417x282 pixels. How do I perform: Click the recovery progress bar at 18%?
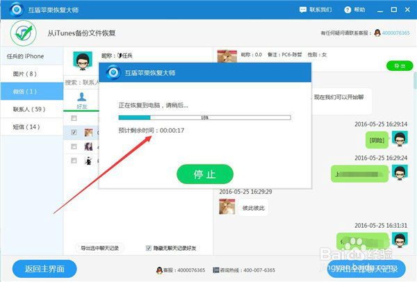click(x=204, y=117)
